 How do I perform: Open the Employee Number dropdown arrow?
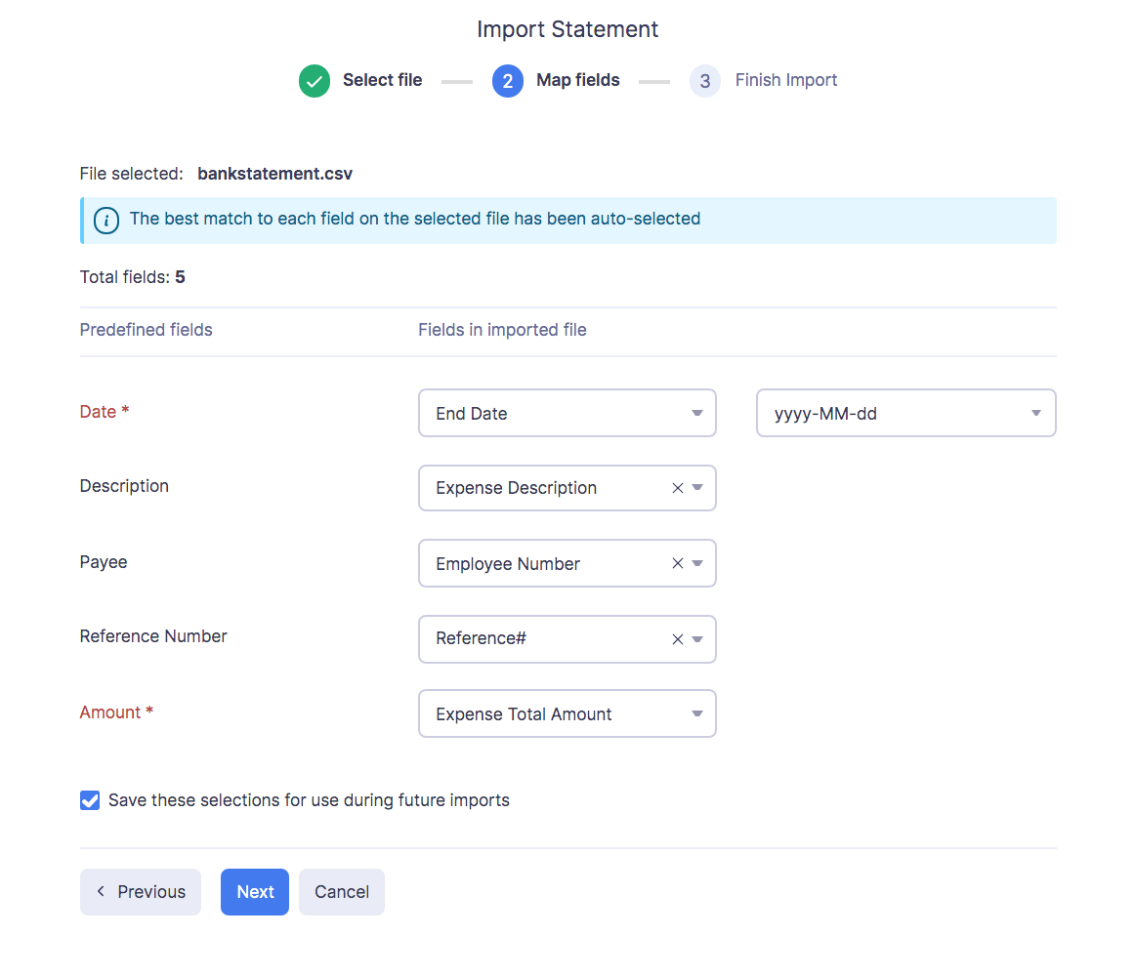[697, 564]
